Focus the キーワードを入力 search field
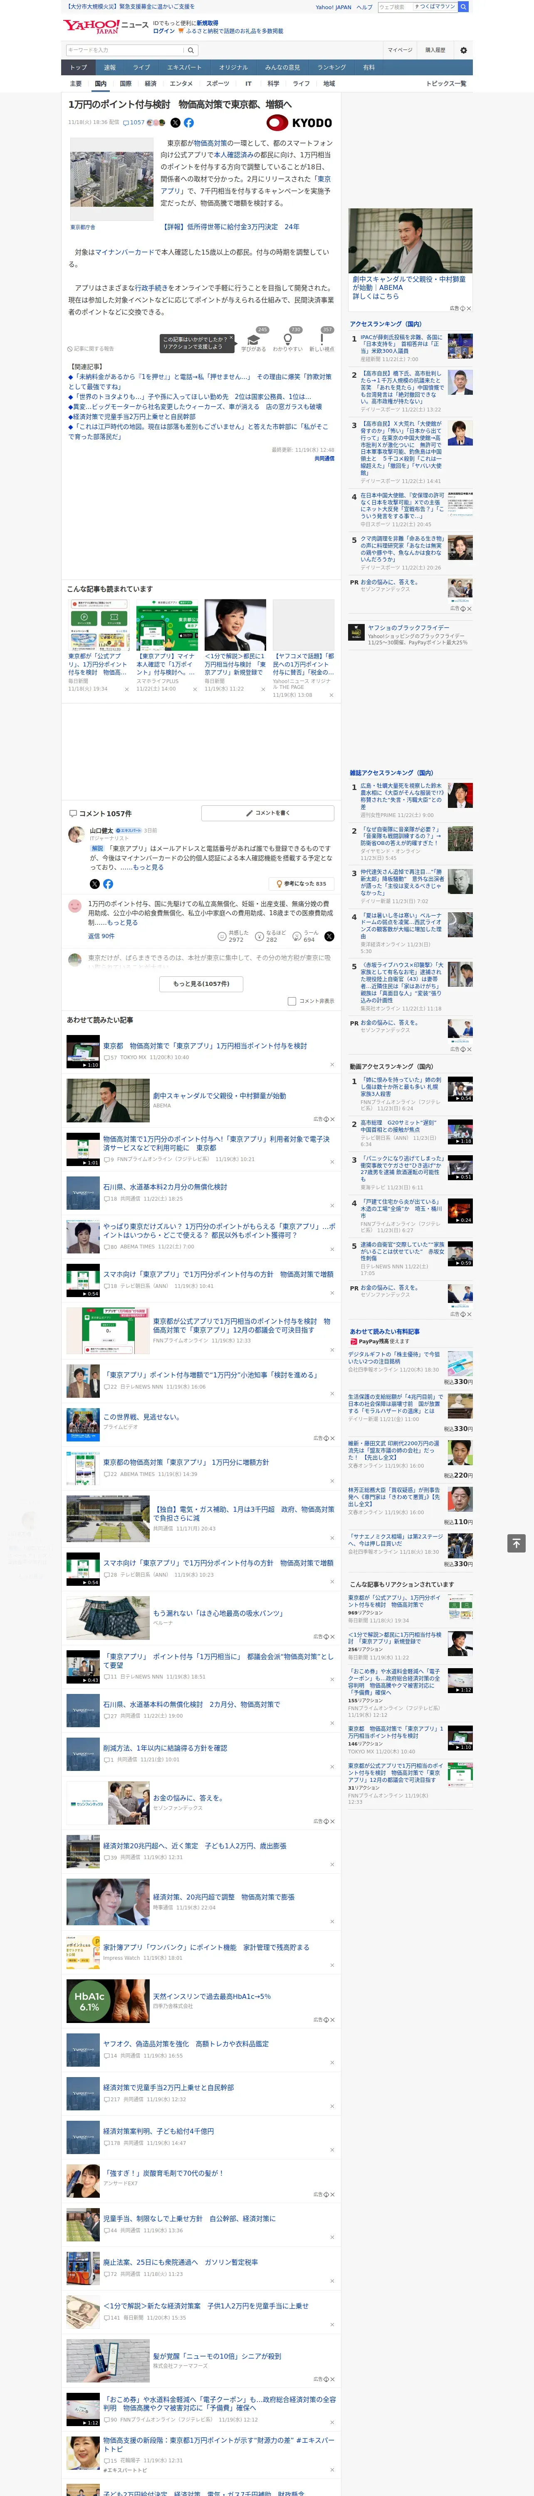 125,50
